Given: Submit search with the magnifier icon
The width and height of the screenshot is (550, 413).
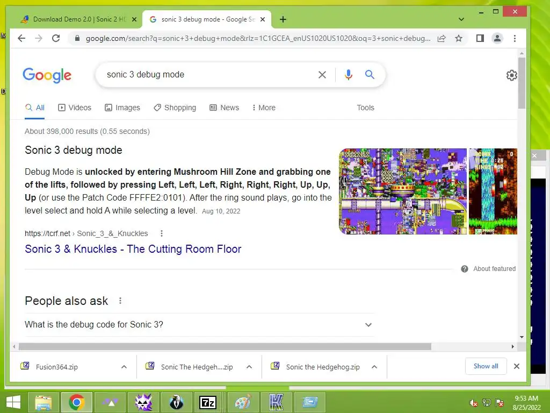Looking at the screenshot, I should (370, 74).
